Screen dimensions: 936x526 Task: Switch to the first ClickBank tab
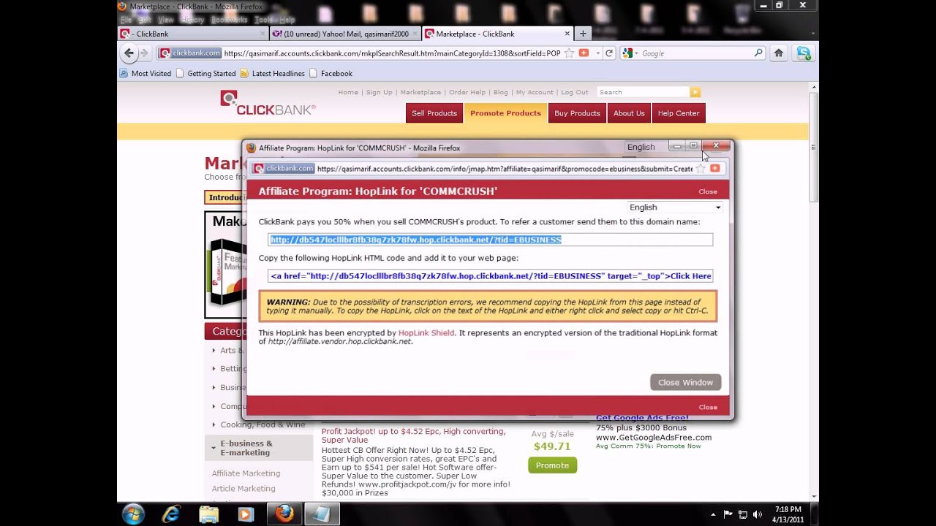194,34
